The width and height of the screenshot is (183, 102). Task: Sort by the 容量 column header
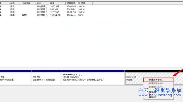pos(57,3)
